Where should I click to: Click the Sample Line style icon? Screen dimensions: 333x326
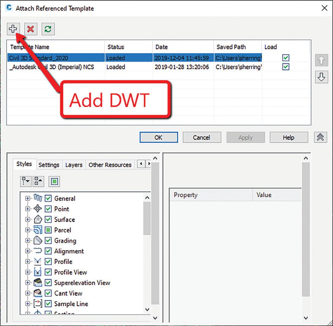[38, 303]
